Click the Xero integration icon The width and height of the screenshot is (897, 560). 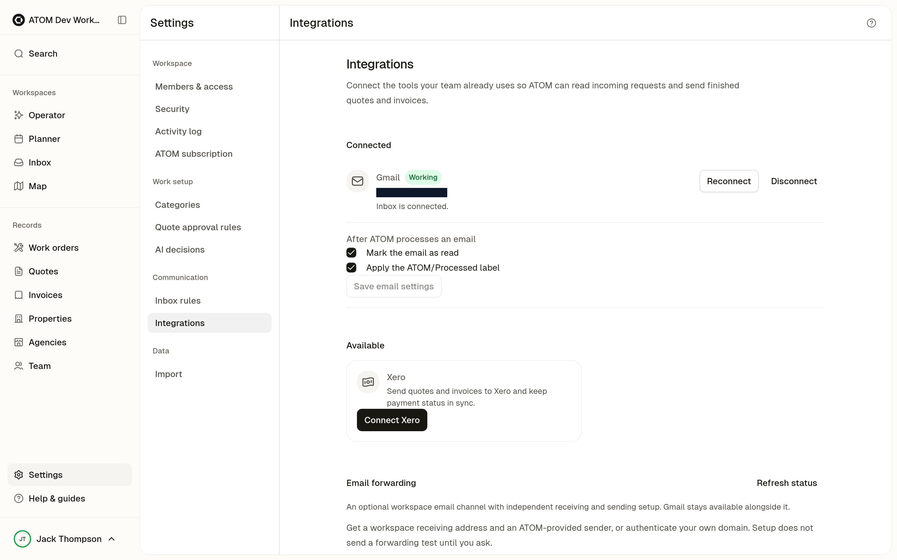click(368, 382)
